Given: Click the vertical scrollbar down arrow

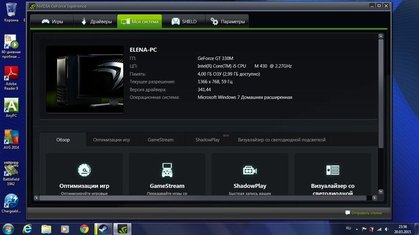Looking at the screenshot, I should click(x=381, y=192).
